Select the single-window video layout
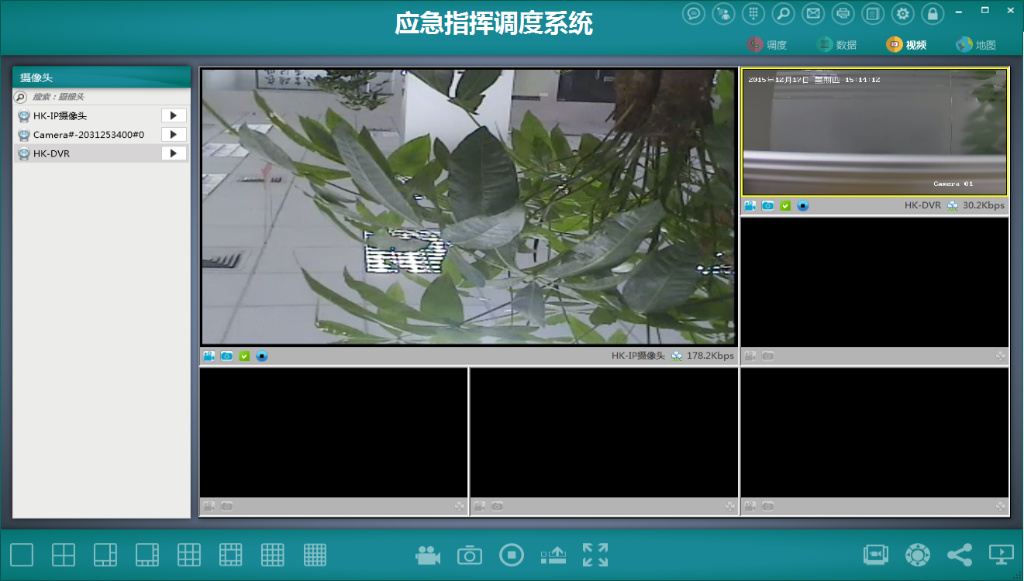The height and width of the screenshot is (581, 1024). pos(22,555)
